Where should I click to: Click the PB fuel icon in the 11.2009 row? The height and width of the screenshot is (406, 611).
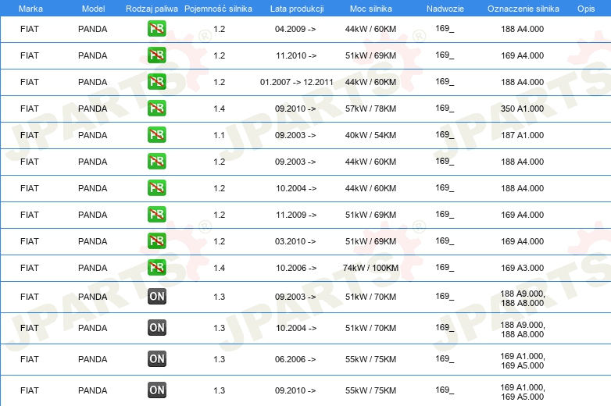[156, 214]
